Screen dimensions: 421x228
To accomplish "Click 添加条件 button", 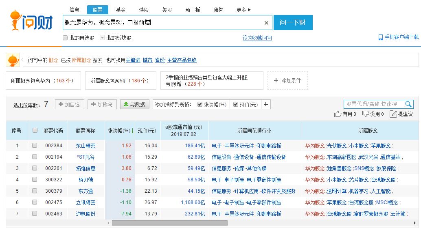I will click(287, 81).
